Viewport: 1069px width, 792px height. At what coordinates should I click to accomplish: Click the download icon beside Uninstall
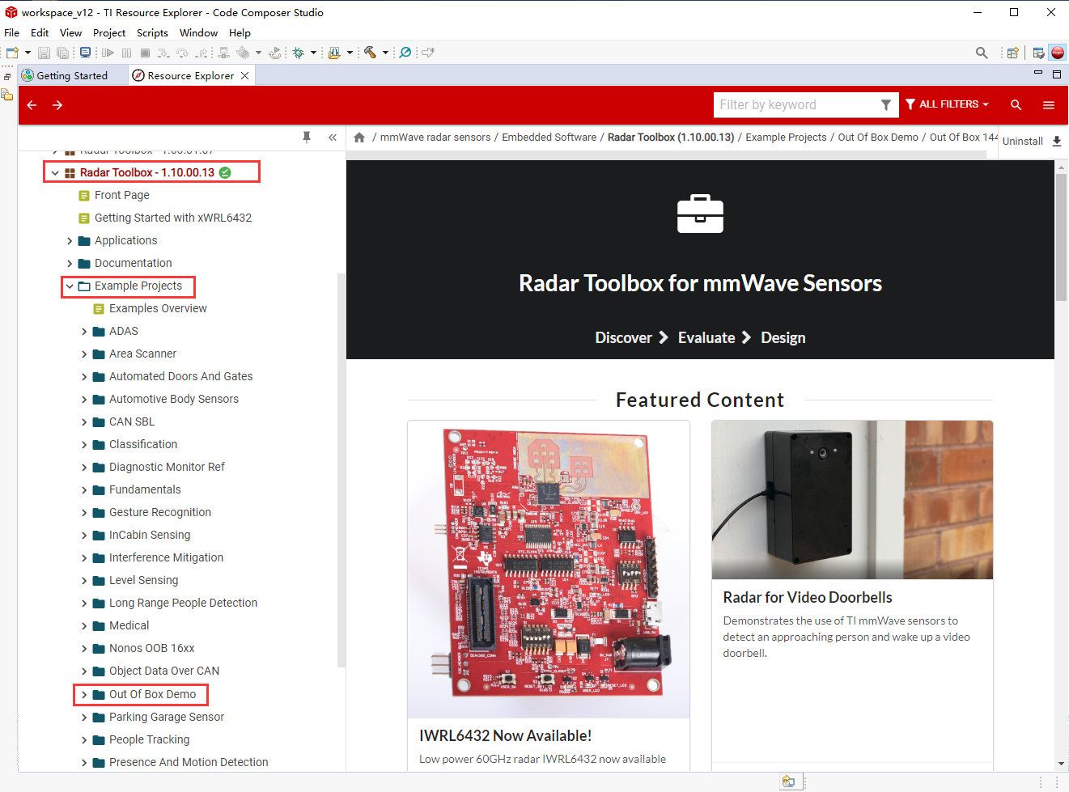[x=1057, y=141]
